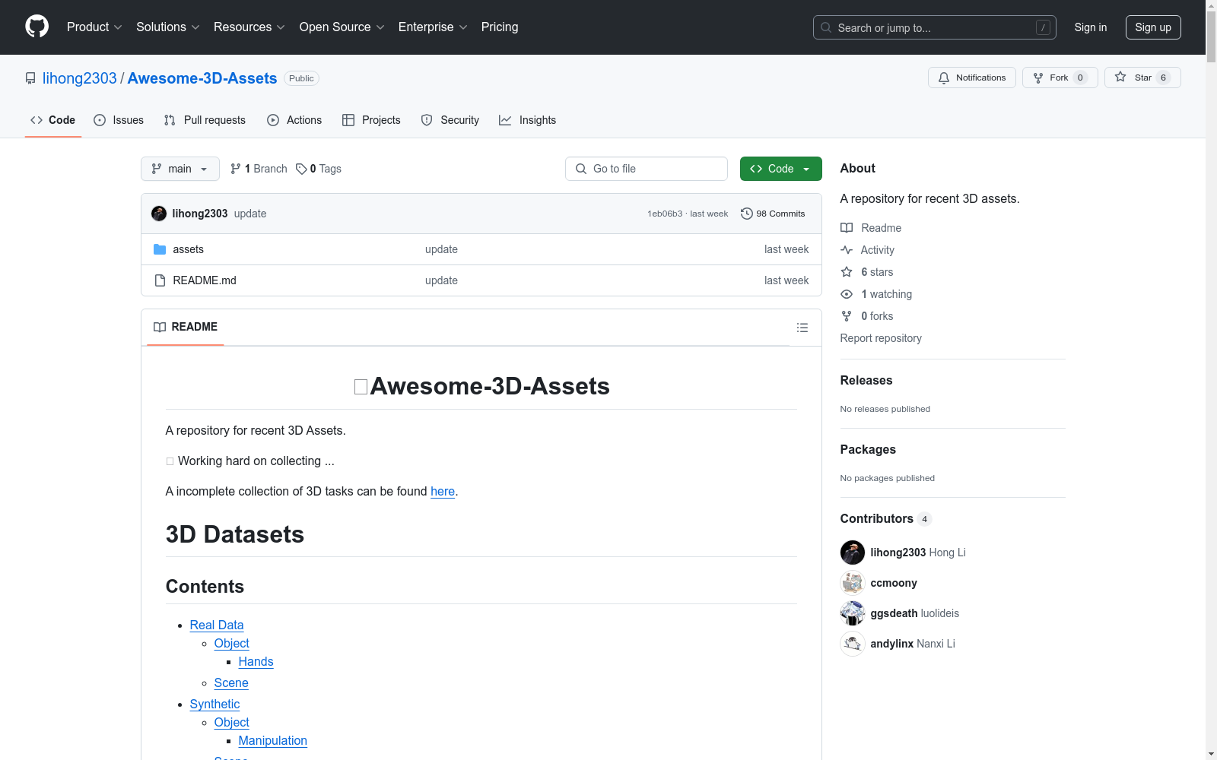Click Report repository
The height and width of the screenshot is (760, 1217).
pos(881,338)
